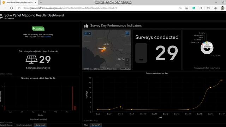View site information padlock icon

pos(19,8)
